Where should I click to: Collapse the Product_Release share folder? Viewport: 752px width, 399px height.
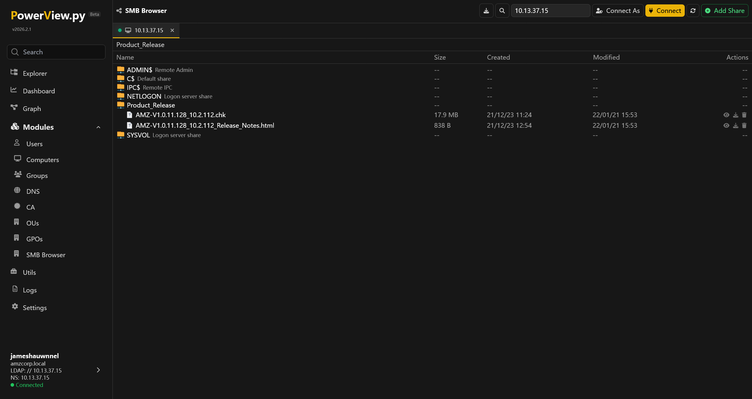coord(151,105)
